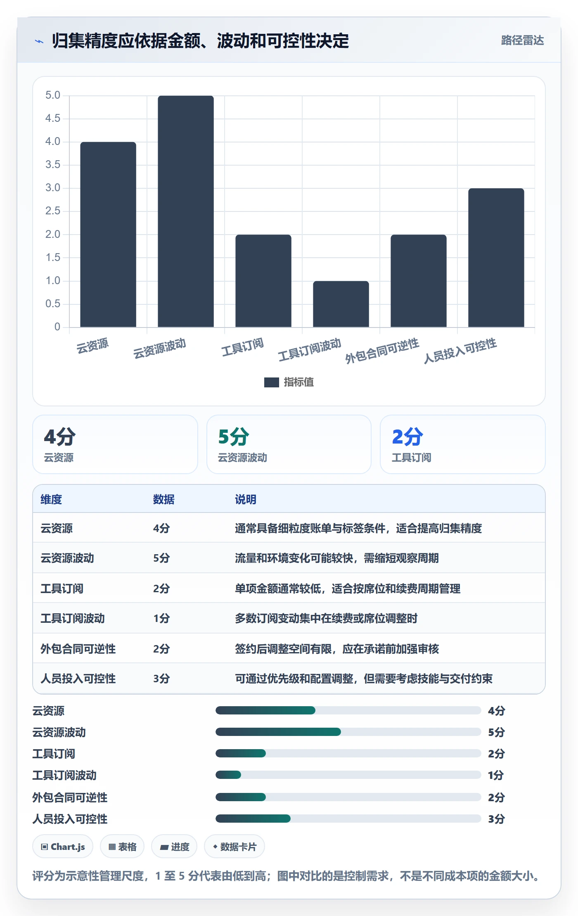Click the 工具订阅波动 progress bar
The image size is (578, 916).
tap(348, 775)
